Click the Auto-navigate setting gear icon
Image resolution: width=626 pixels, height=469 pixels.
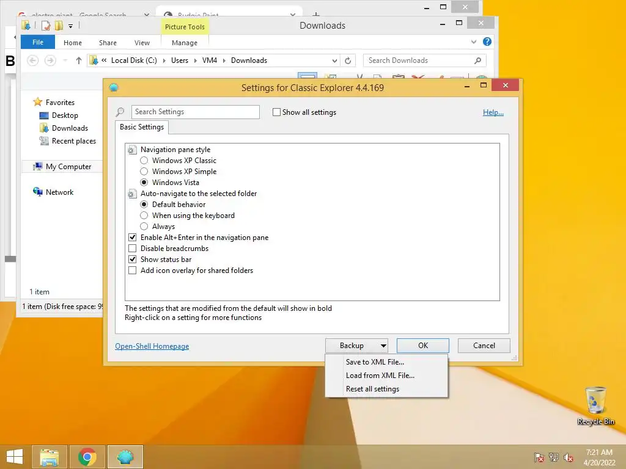coord(132,194)
